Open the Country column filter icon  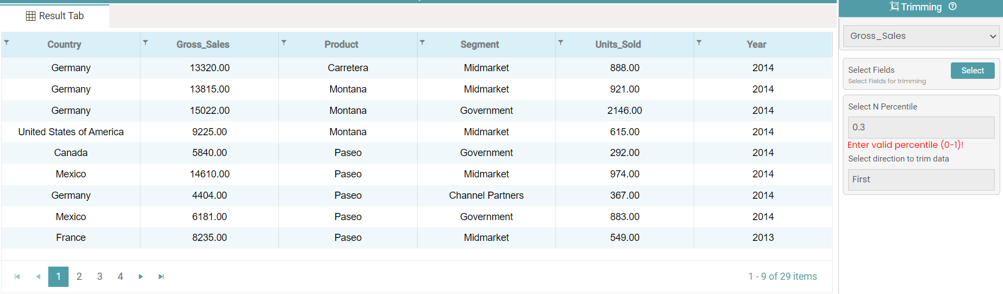click(x=7, y=42)
